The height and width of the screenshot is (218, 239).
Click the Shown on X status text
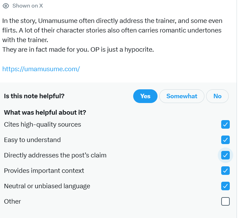(28, 6)
